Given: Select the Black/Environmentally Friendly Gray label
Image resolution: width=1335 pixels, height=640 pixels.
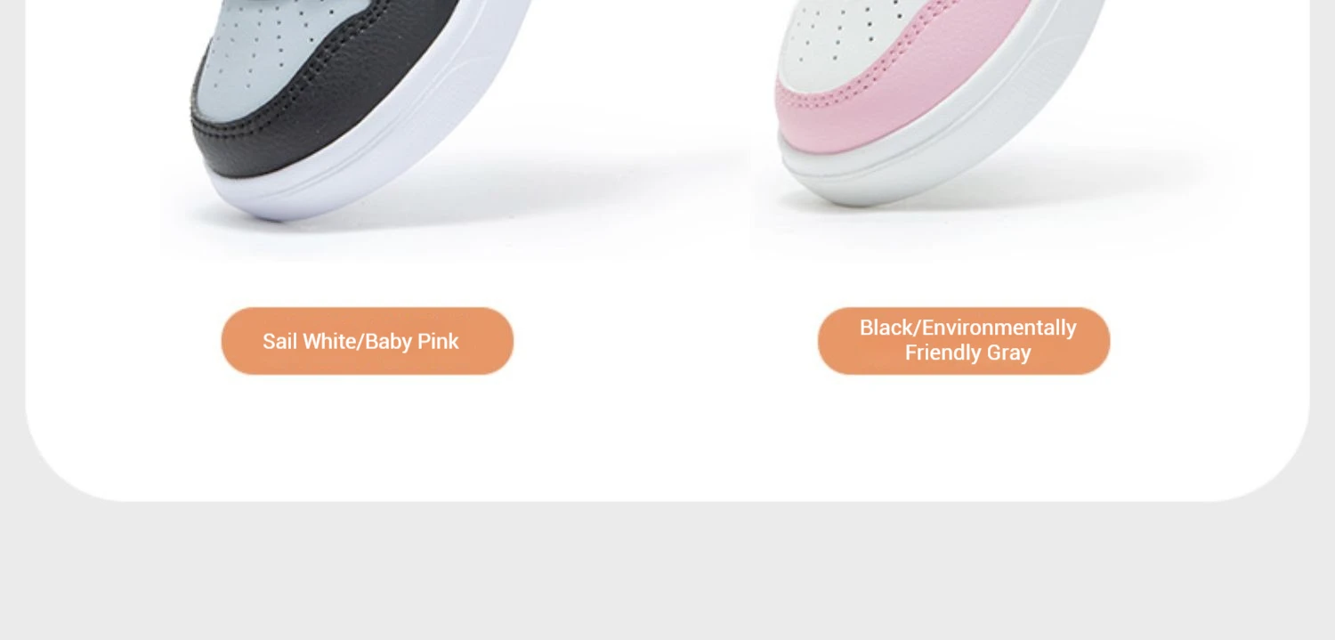Looking at the screenshot, I should click(x=964, y=341).
